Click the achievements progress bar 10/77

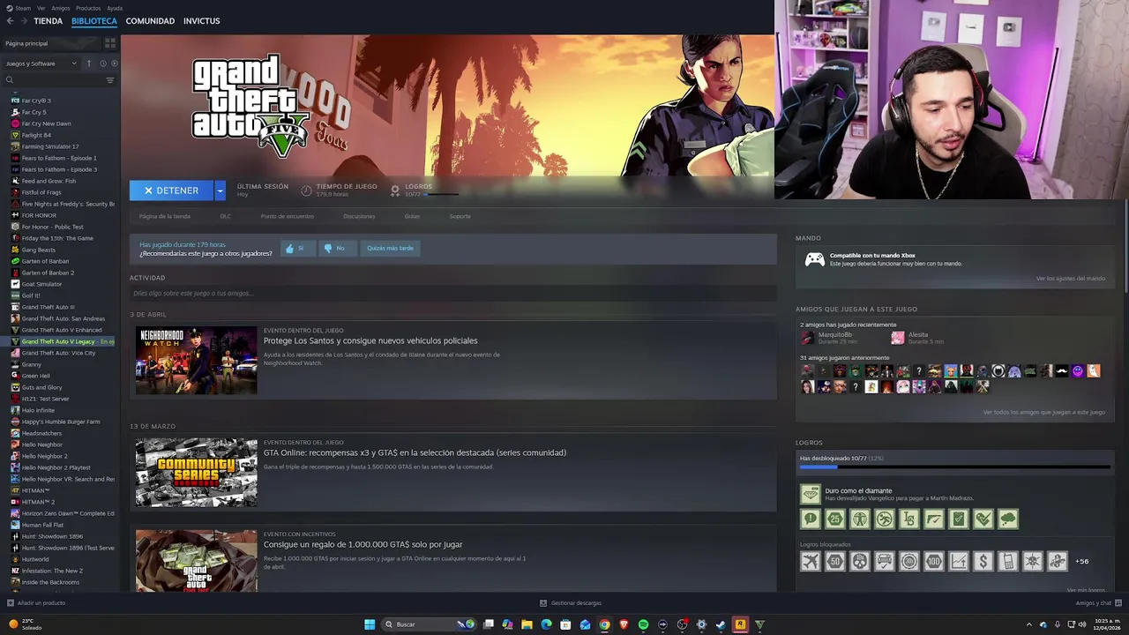click(954, 467)
